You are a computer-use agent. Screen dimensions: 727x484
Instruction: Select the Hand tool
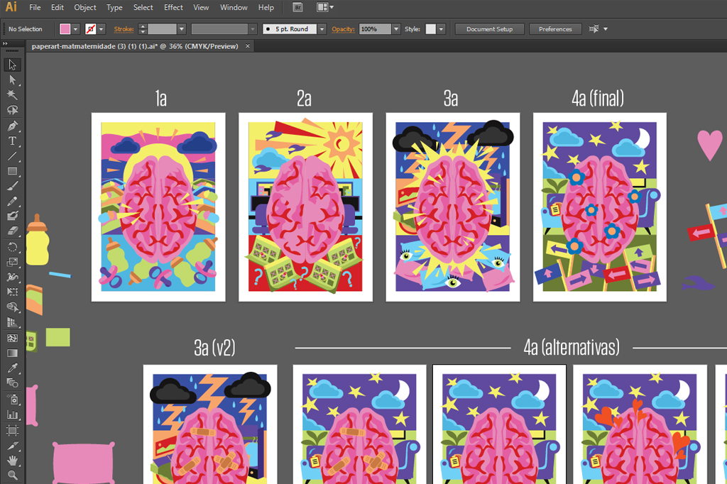click(x=13, y=461)
